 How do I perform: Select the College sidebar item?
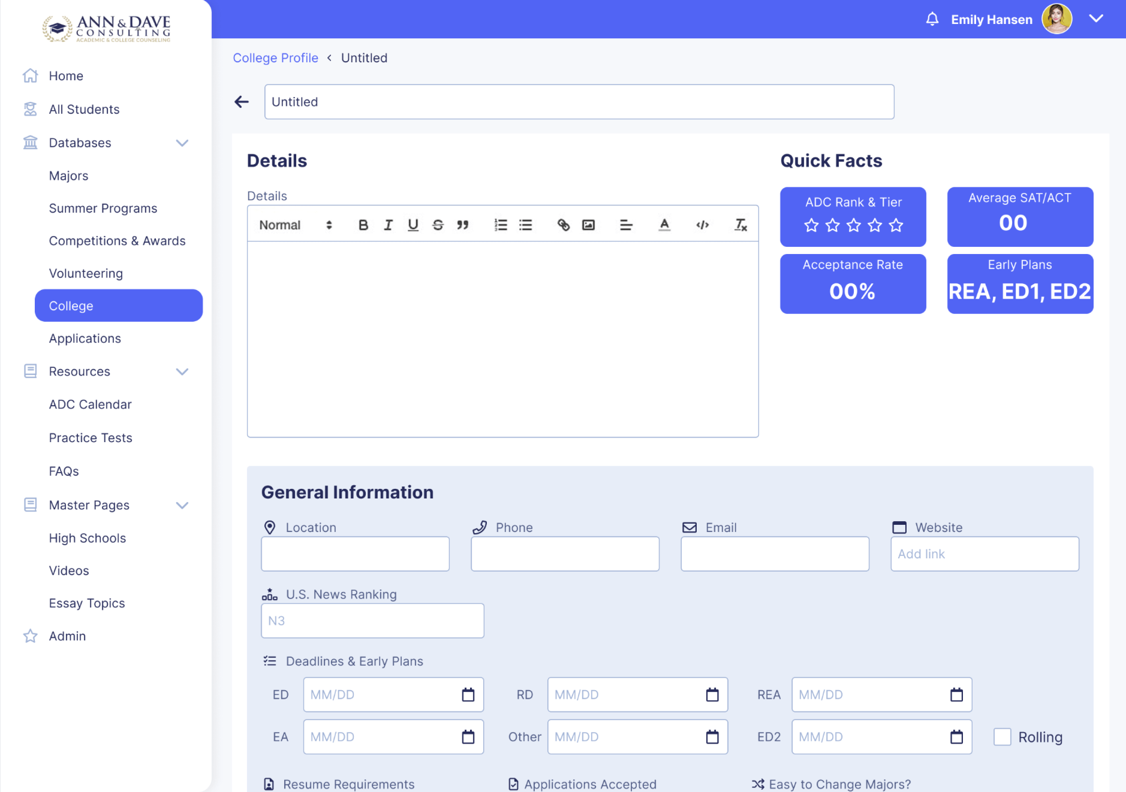[119, 306]
